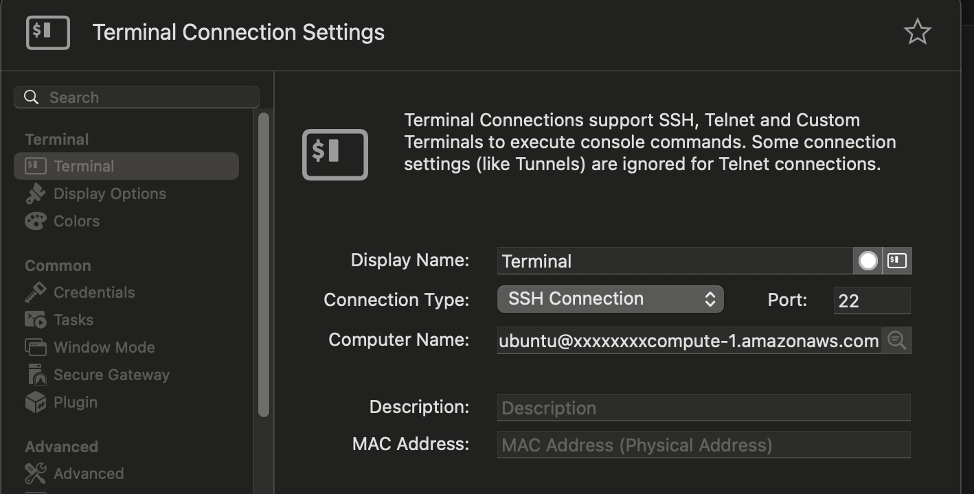Click the Tasks folder icon in sidebar
974x494 pixels.
35,320
